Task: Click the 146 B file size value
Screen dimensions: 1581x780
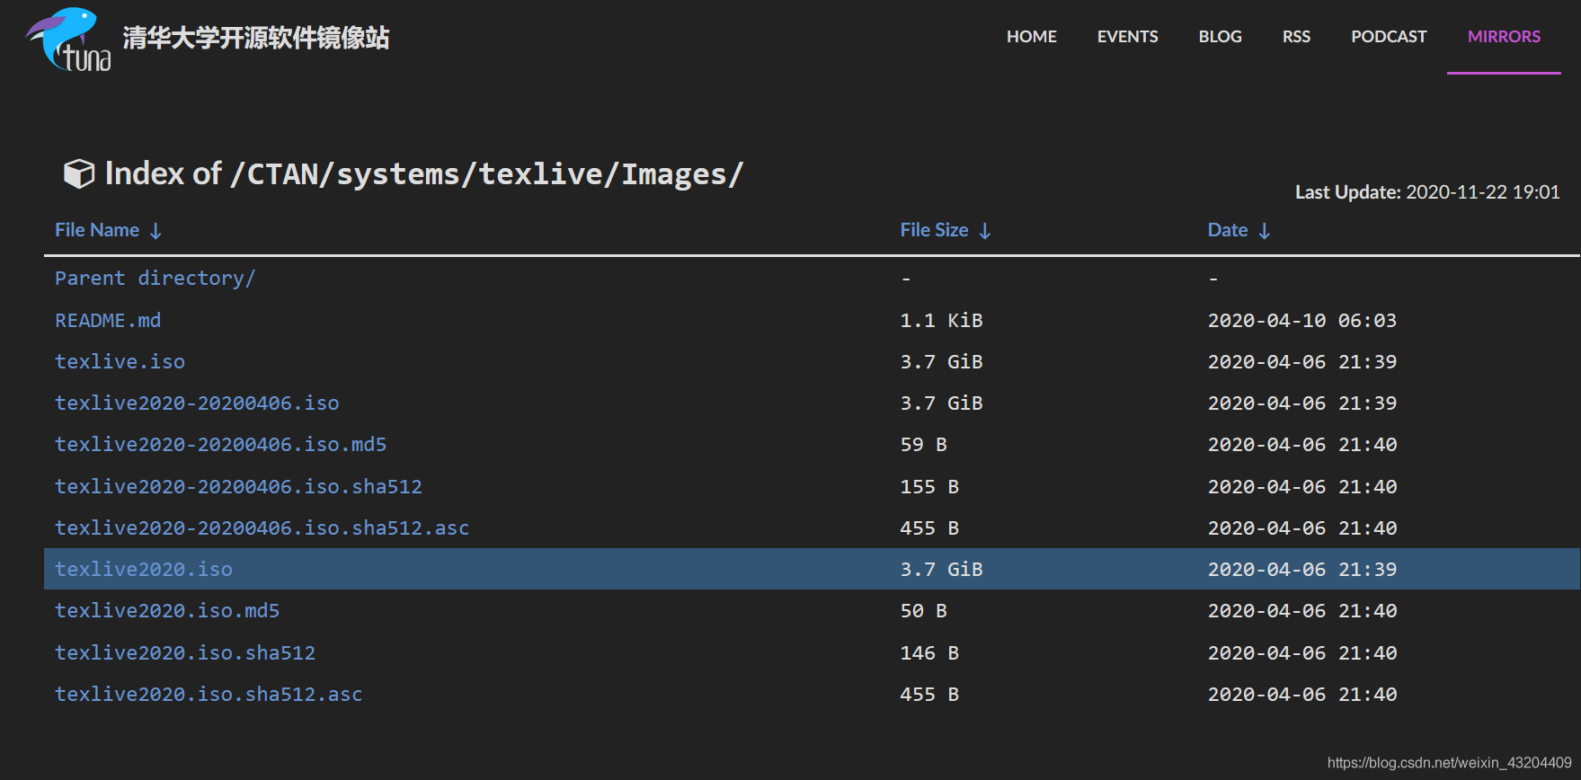Action: [929, 653]
